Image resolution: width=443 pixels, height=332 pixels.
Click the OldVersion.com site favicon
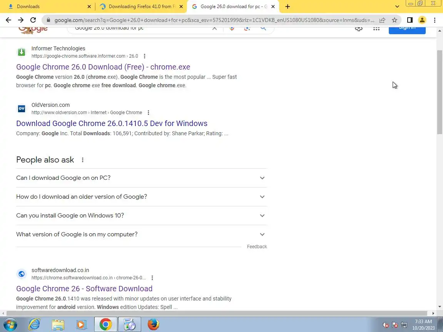[22, 108]
